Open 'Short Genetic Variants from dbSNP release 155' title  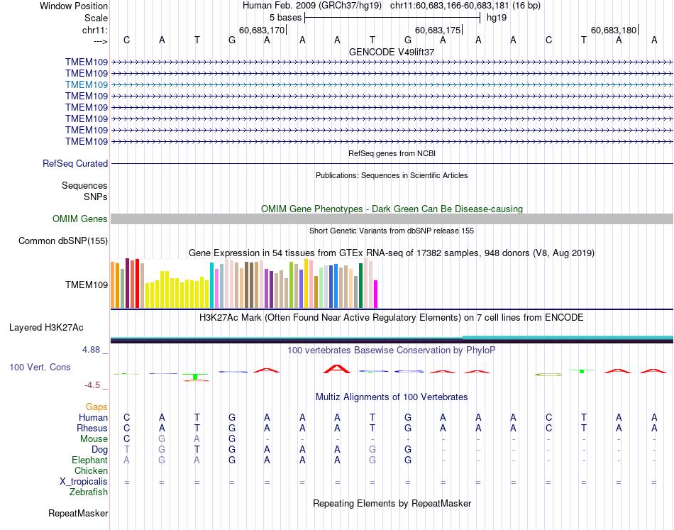point(392,231)
